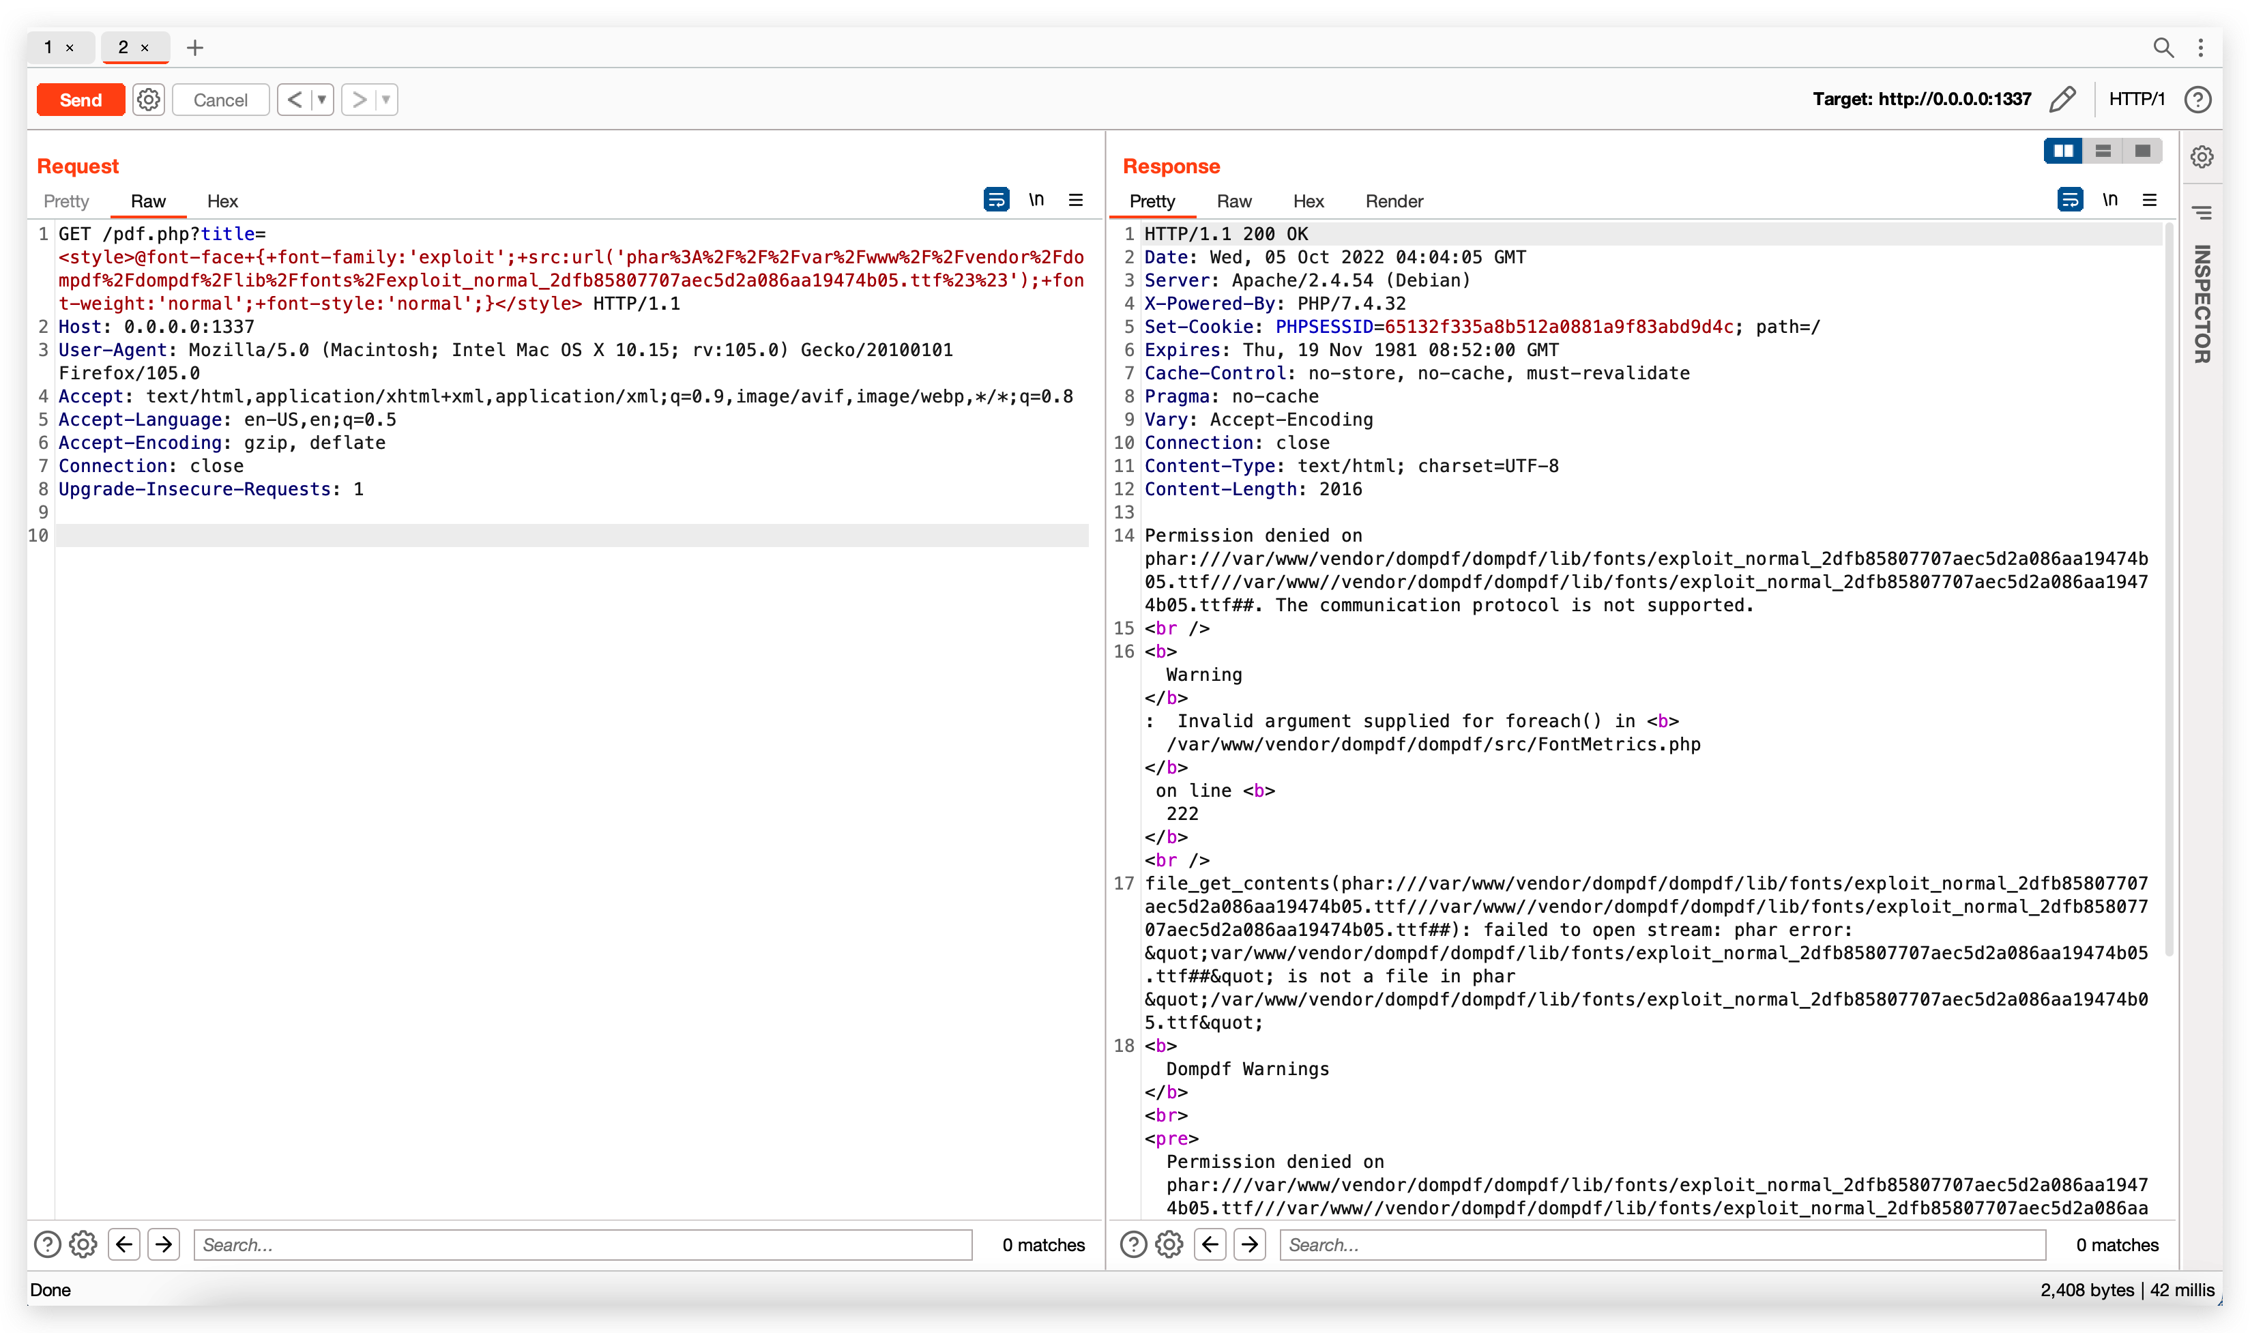Toggle word wrap in the Request panel
Viewport: 2250px width, 1333px height.
tap(996, 199)
